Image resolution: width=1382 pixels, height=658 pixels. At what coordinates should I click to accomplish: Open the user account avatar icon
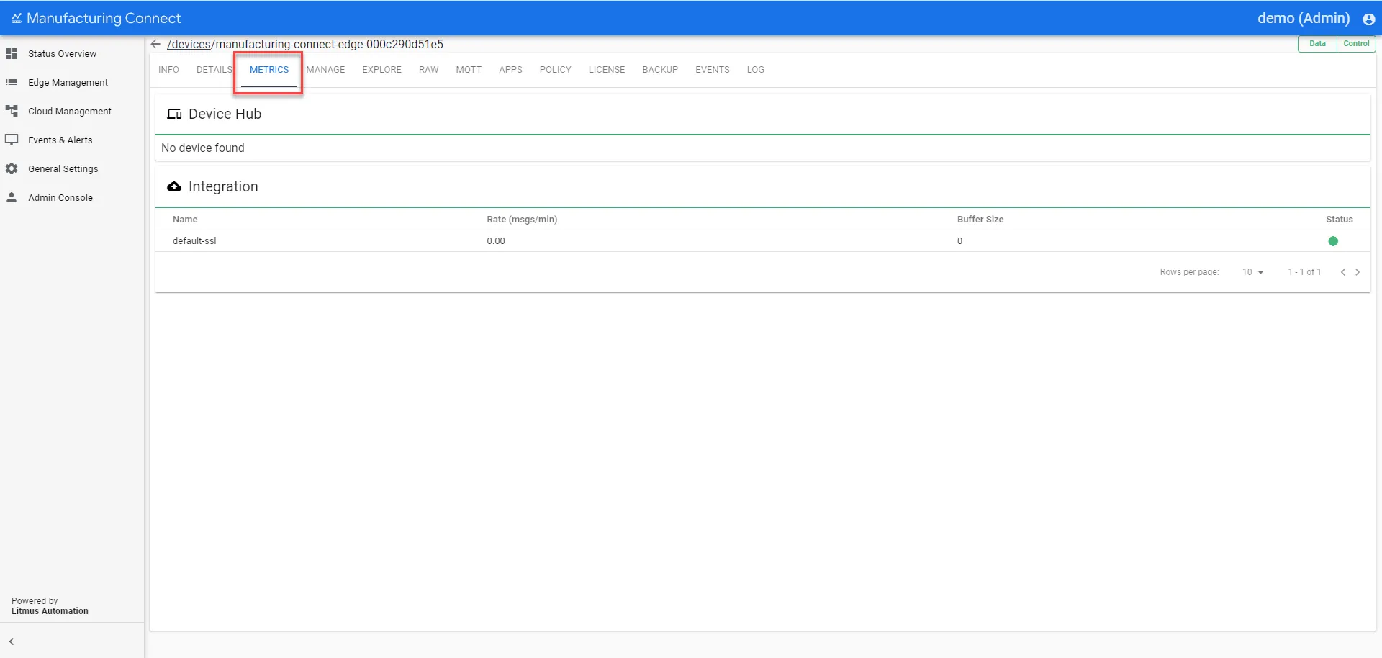pos(1368,19)
